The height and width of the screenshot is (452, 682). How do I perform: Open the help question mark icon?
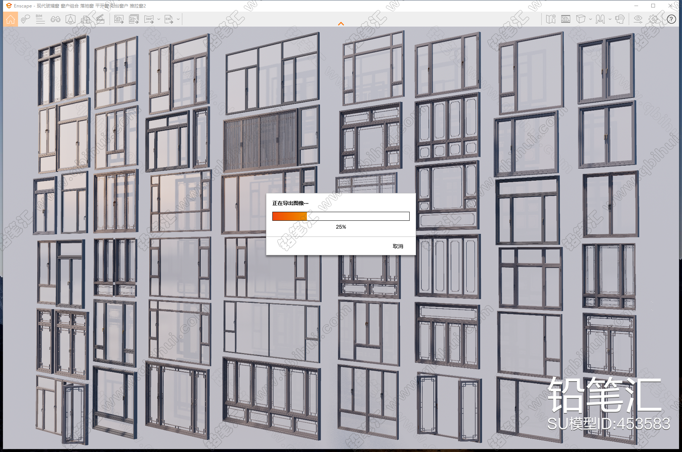[671, 19]
